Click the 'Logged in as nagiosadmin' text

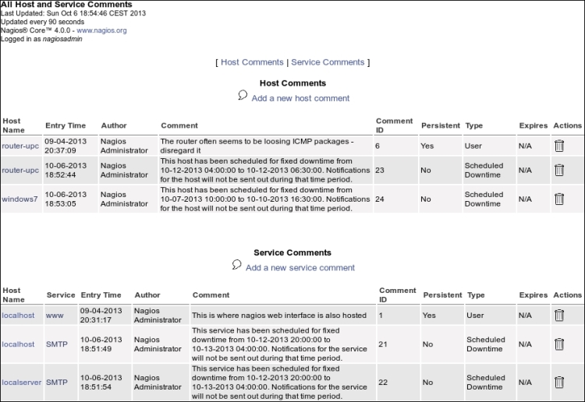pos(41,39)
